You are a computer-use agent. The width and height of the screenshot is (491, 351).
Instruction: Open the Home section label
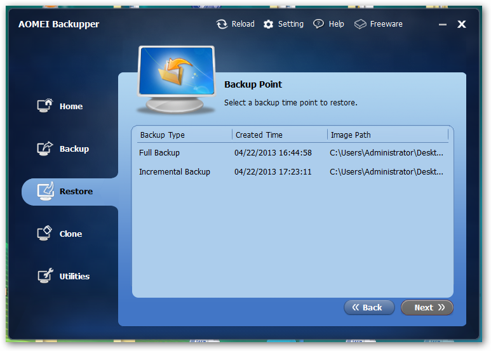71,107
